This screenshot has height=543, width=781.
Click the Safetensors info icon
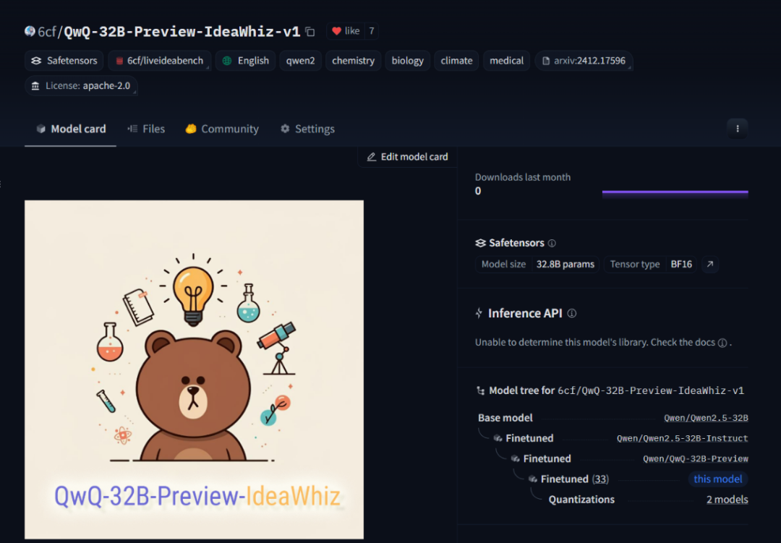552,244
